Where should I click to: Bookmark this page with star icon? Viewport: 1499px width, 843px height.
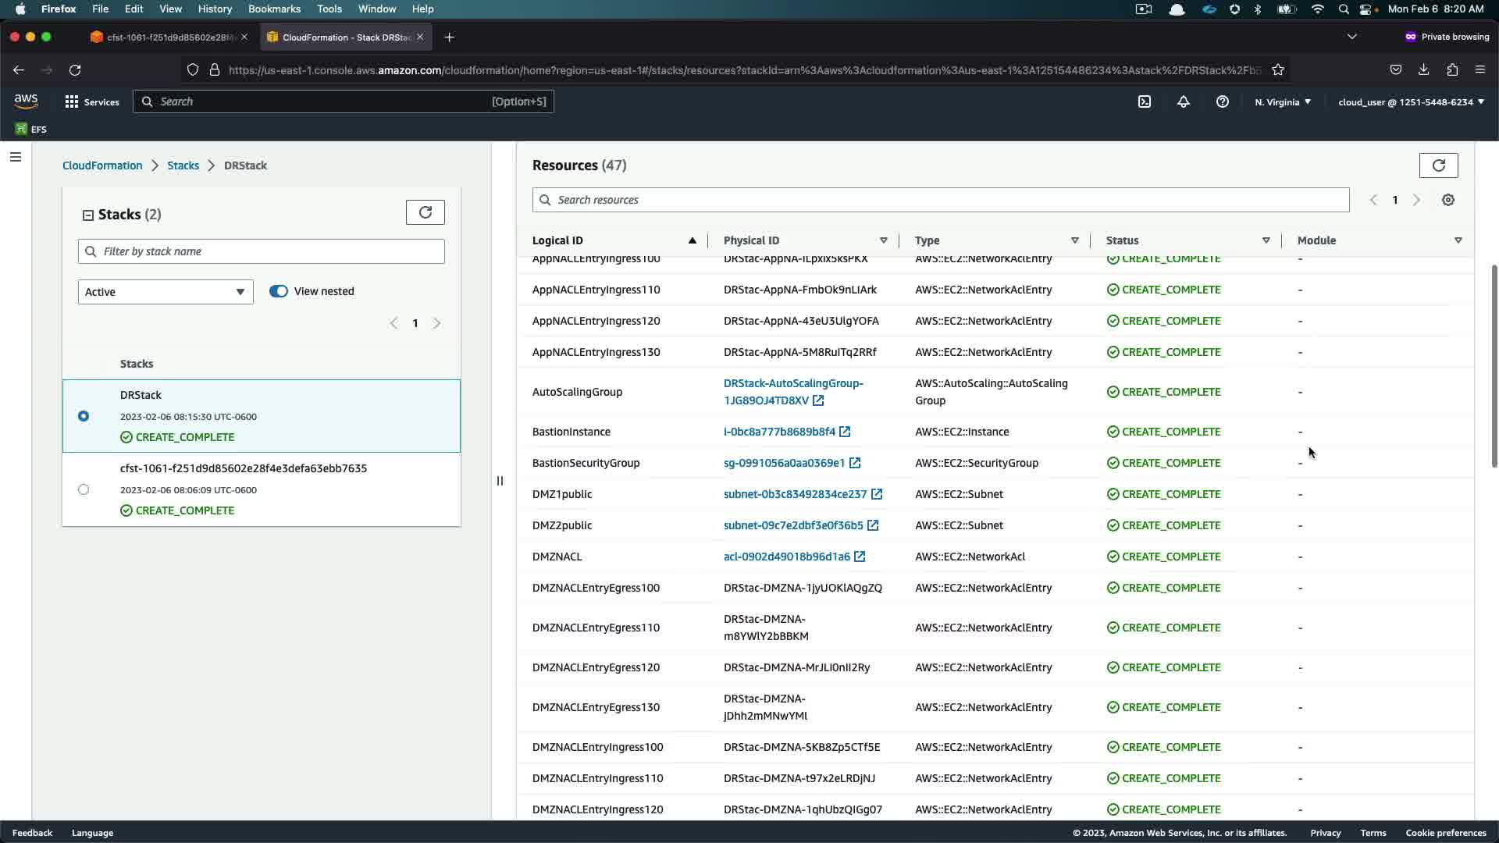(x=1278, y=70)
